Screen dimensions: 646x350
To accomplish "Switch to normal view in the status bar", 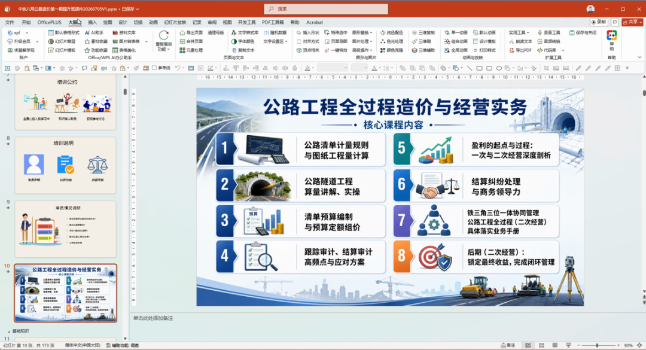I will pos(528,345).
